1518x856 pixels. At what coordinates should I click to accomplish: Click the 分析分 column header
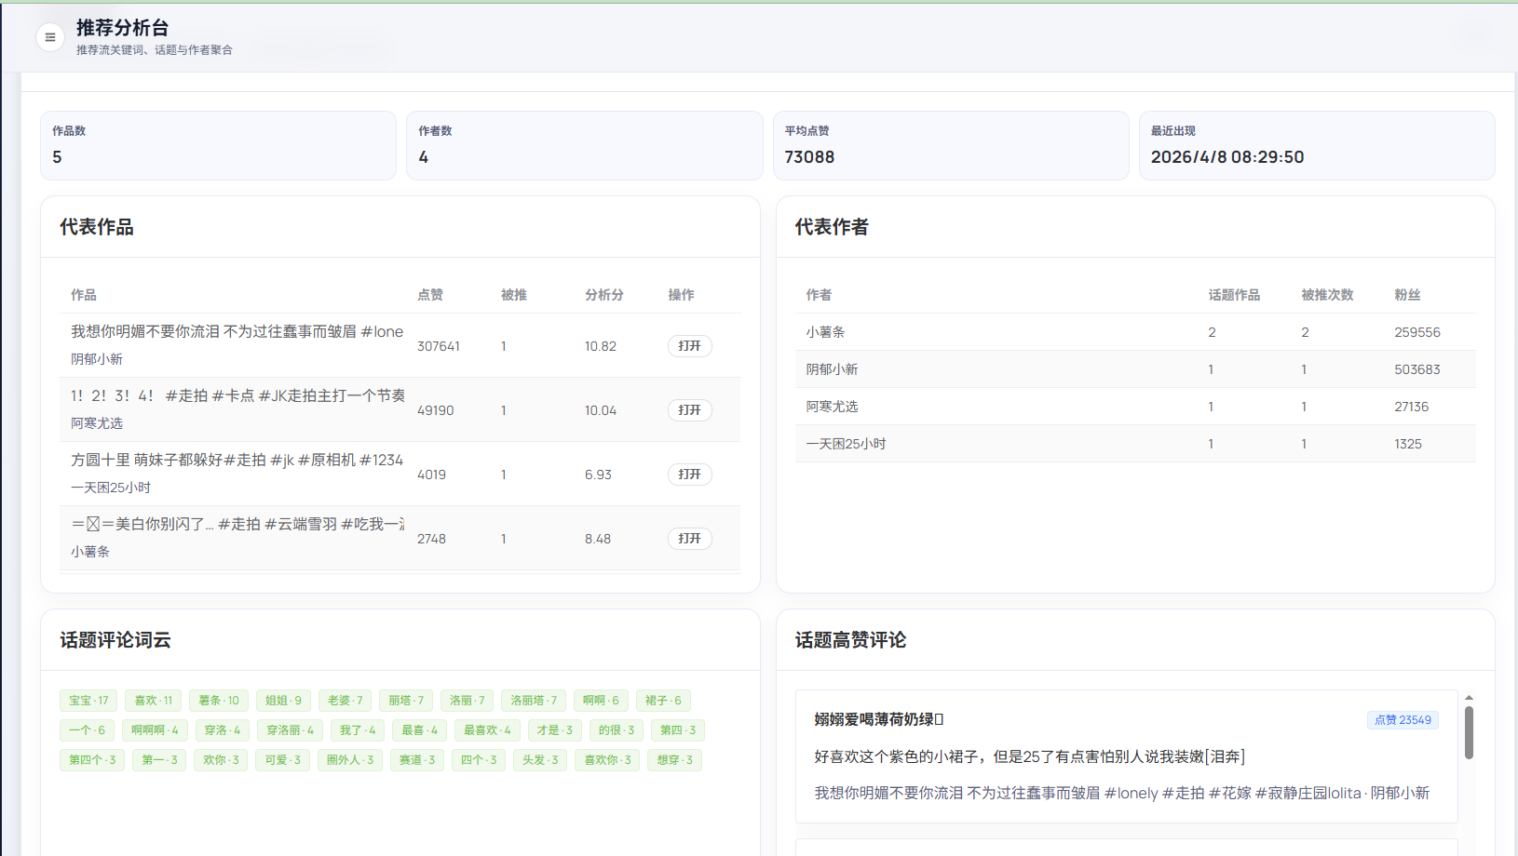pyautogui.click(x=604, y=295)
